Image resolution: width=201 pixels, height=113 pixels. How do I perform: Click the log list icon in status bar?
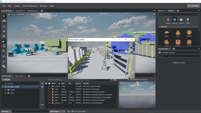(x=68, y=111)
